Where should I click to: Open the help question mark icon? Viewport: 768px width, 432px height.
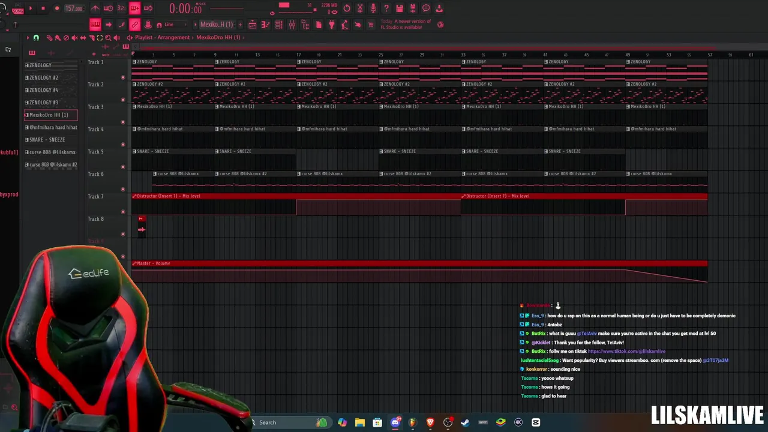tap(386, 8)
